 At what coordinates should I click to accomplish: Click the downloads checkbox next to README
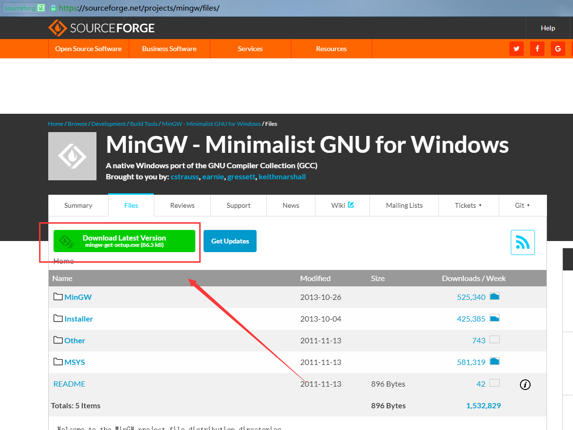[x=494, y=383]
